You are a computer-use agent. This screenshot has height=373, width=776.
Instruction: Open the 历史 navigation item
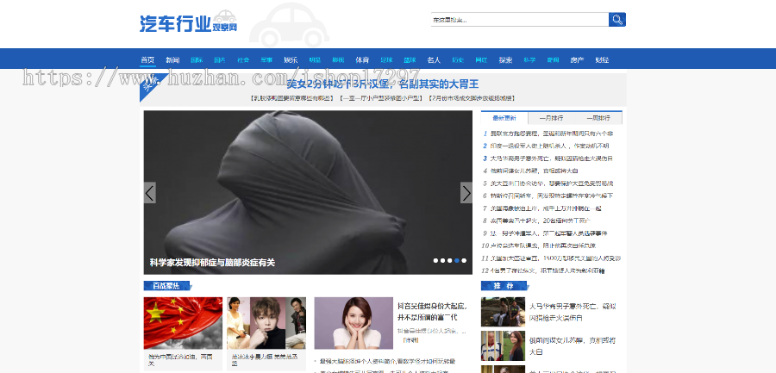tap(458, 59)
